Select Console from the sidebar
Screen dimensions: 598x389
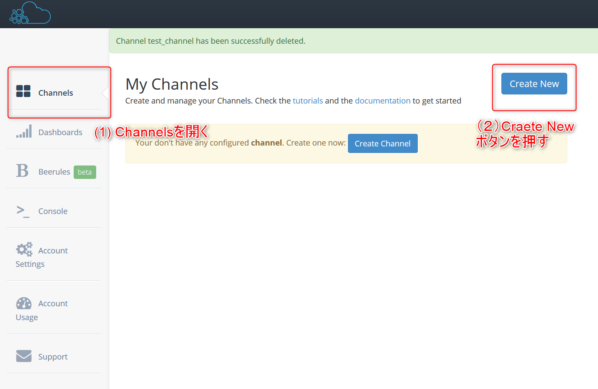(x=53, y=211)
